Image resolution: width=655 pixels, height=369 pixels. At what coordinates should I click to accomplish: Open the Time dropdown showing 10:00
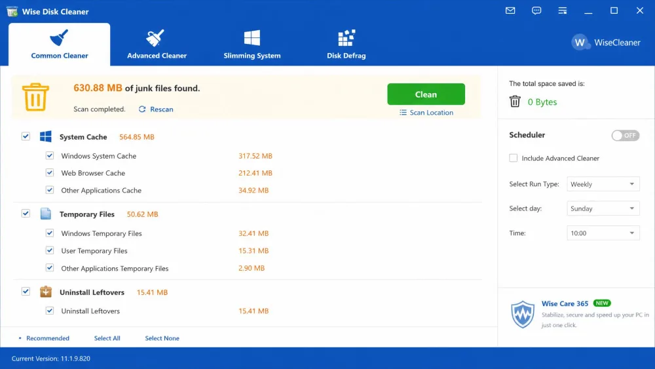(603, 233)
